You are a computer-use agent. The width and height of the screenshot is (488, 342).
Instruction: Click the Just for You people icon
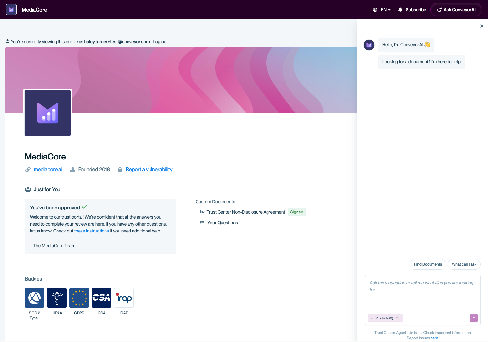(28, 189)
